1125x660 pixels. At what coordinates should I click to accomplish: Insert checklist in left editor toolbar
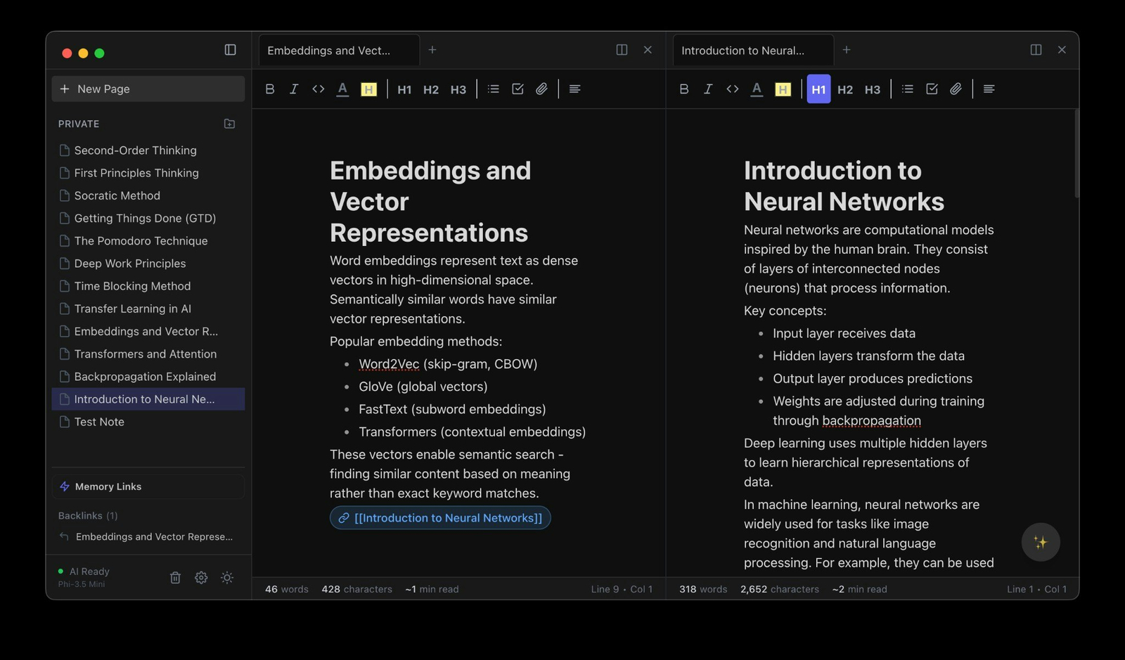pyautogui.click(x=517, y=89)
